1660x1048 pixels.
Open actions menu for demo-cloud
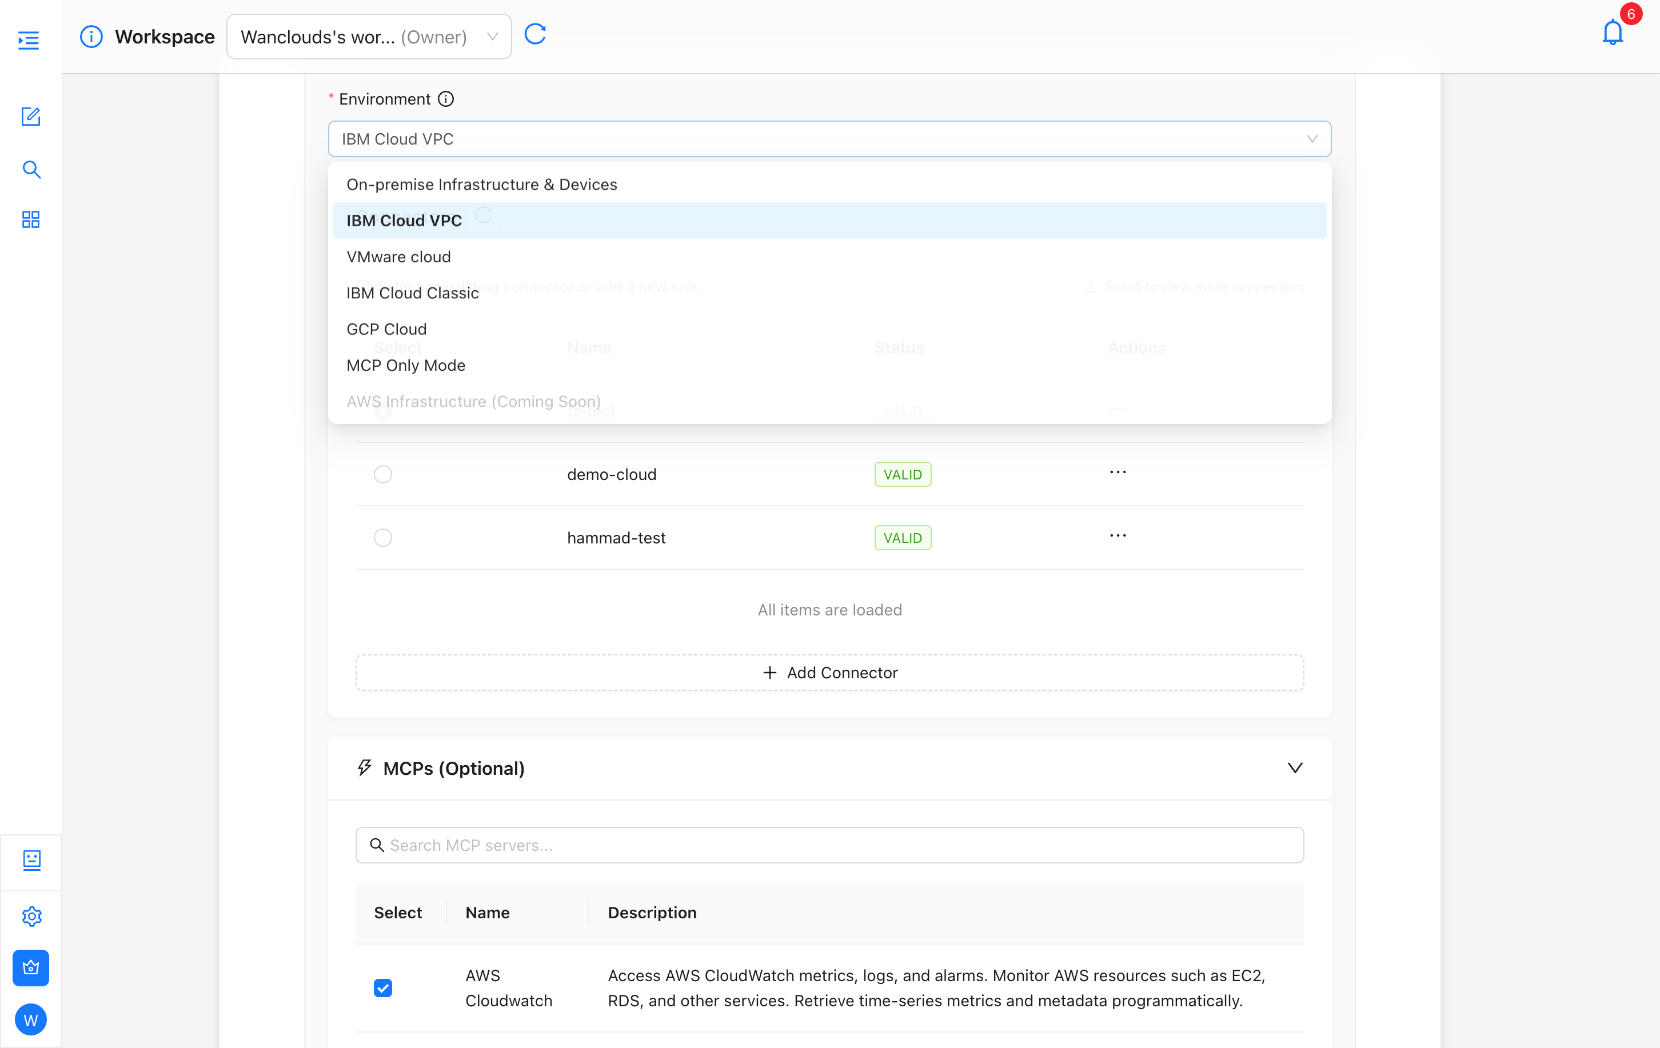click(x=1118, y=473)
